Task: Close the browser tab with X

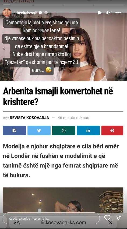Action: point(110,223)
